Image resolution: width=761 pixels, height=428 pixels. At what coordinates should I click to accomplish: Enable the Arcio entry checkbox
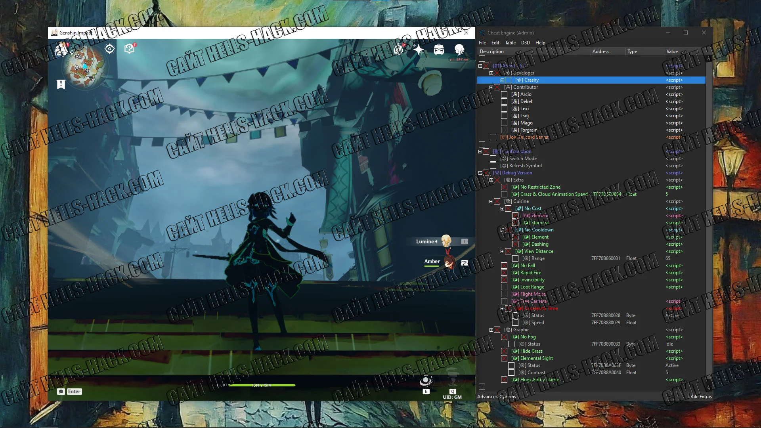(x=504, y=94)
